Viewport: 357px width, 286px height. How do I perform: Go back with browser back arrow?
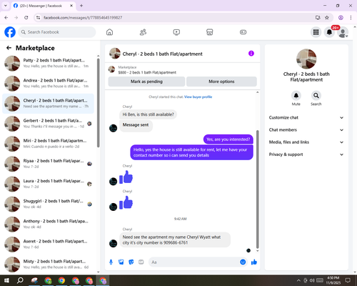tap(6, 18)
